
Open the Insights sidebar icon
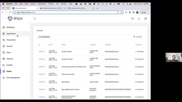pos(4,65)
